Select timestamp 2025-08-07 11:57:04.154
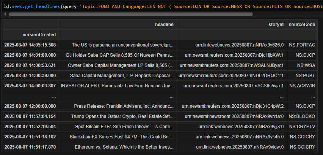This screenshot has width=323, height=155. coord(30,116)
